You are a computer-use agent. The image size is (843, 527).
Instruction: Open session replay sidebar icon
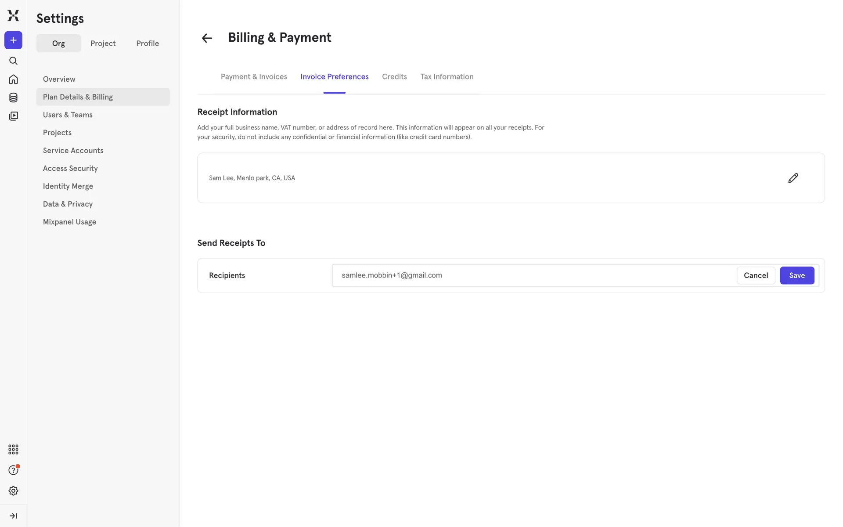(x=13, y=116)
